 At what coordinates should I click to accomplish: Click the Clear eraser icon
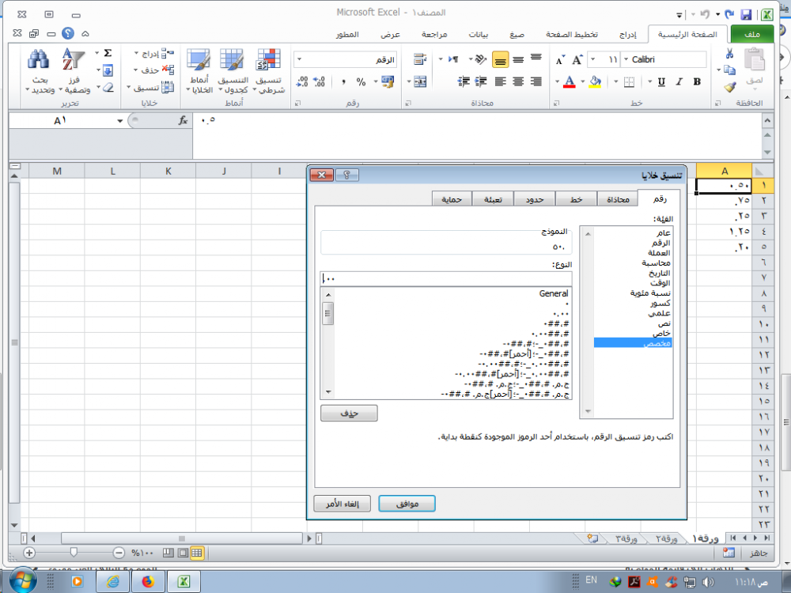tap(108, 87)
